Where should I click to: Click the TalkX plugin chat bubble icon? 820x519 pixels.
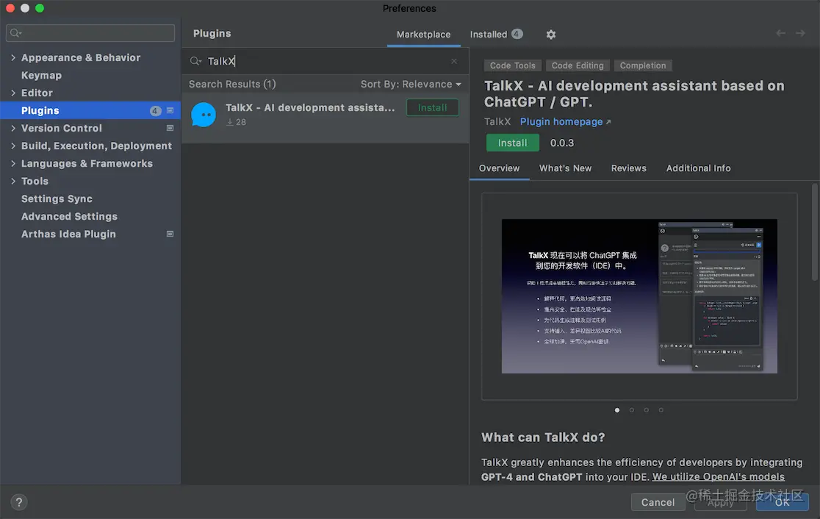[204, 115]
